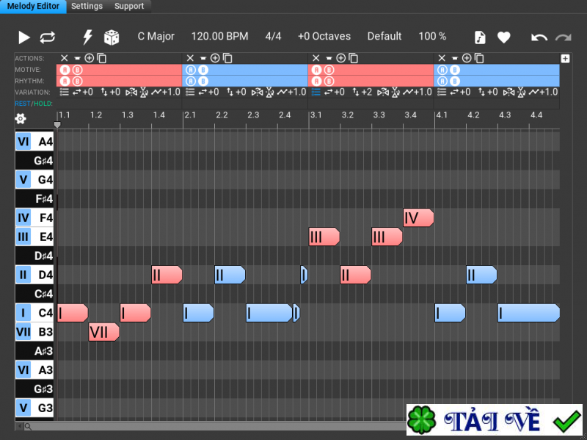Click the heart favorite icon

click(x=504, y=37)
